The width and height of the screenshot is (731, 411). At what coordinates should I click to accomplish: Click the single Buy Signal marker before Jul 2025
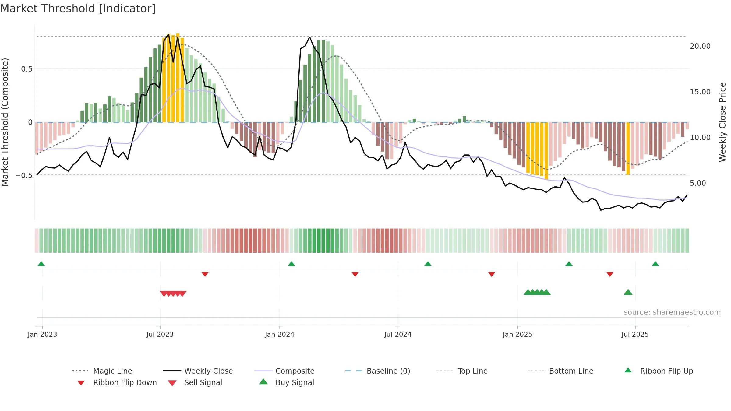(x=628, y=292)
